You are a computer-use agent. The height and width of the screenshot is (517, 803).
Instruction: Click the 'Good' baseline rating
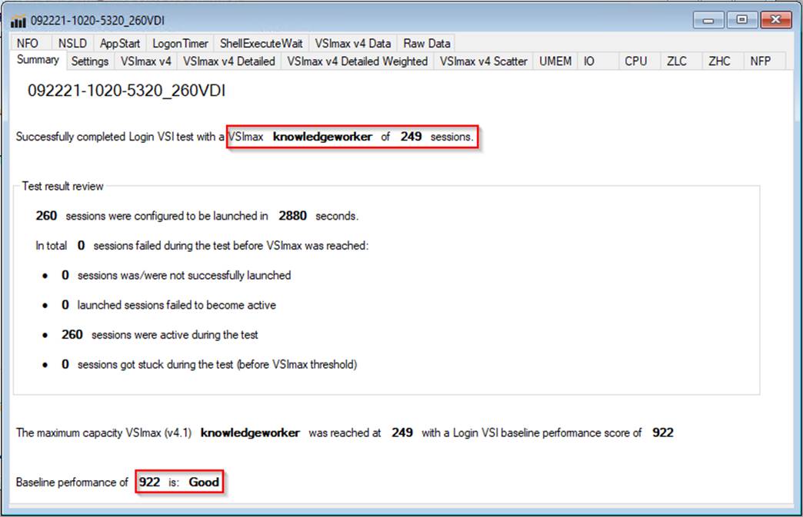pyautogui.click(x=204, y=482)
